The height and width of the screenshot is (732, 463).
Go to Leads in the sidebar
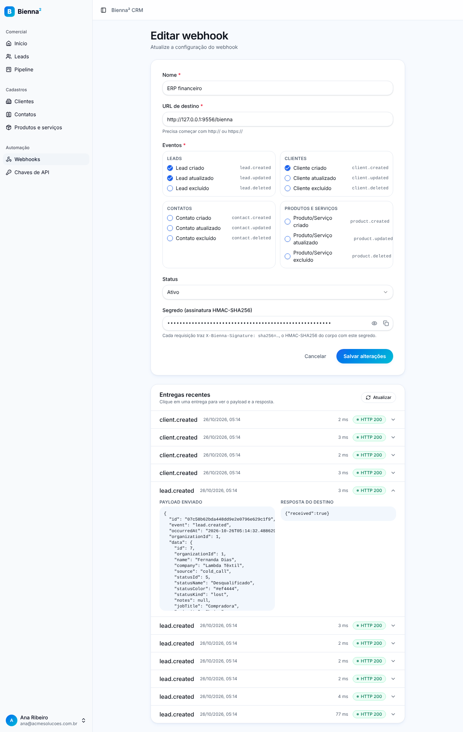(x=46, y=56)
